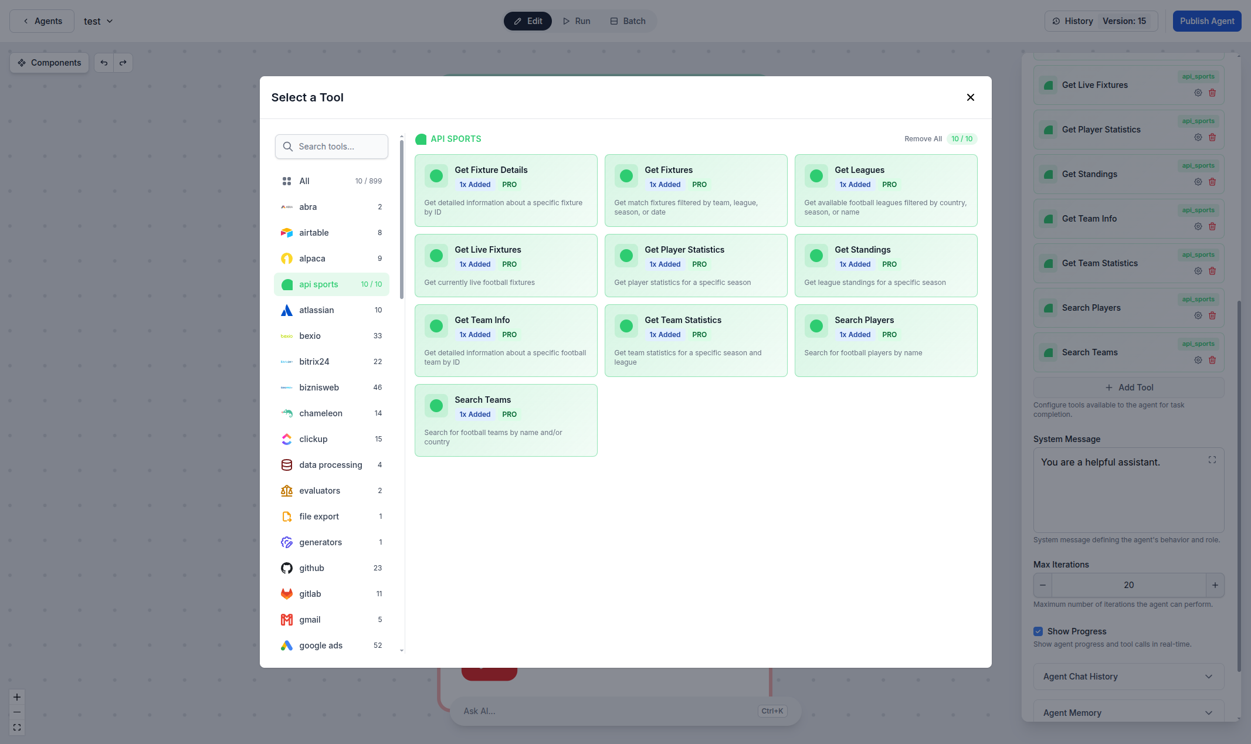Viewport: 1251px width, 744px height.
Task: Switch to the Run tab
Action: tap(576, 21)
